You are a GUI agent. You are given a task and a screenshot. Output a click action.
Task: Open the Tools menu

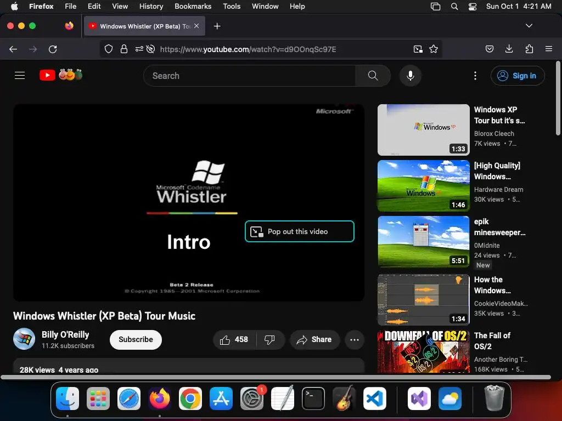click(x=232, y=7)
